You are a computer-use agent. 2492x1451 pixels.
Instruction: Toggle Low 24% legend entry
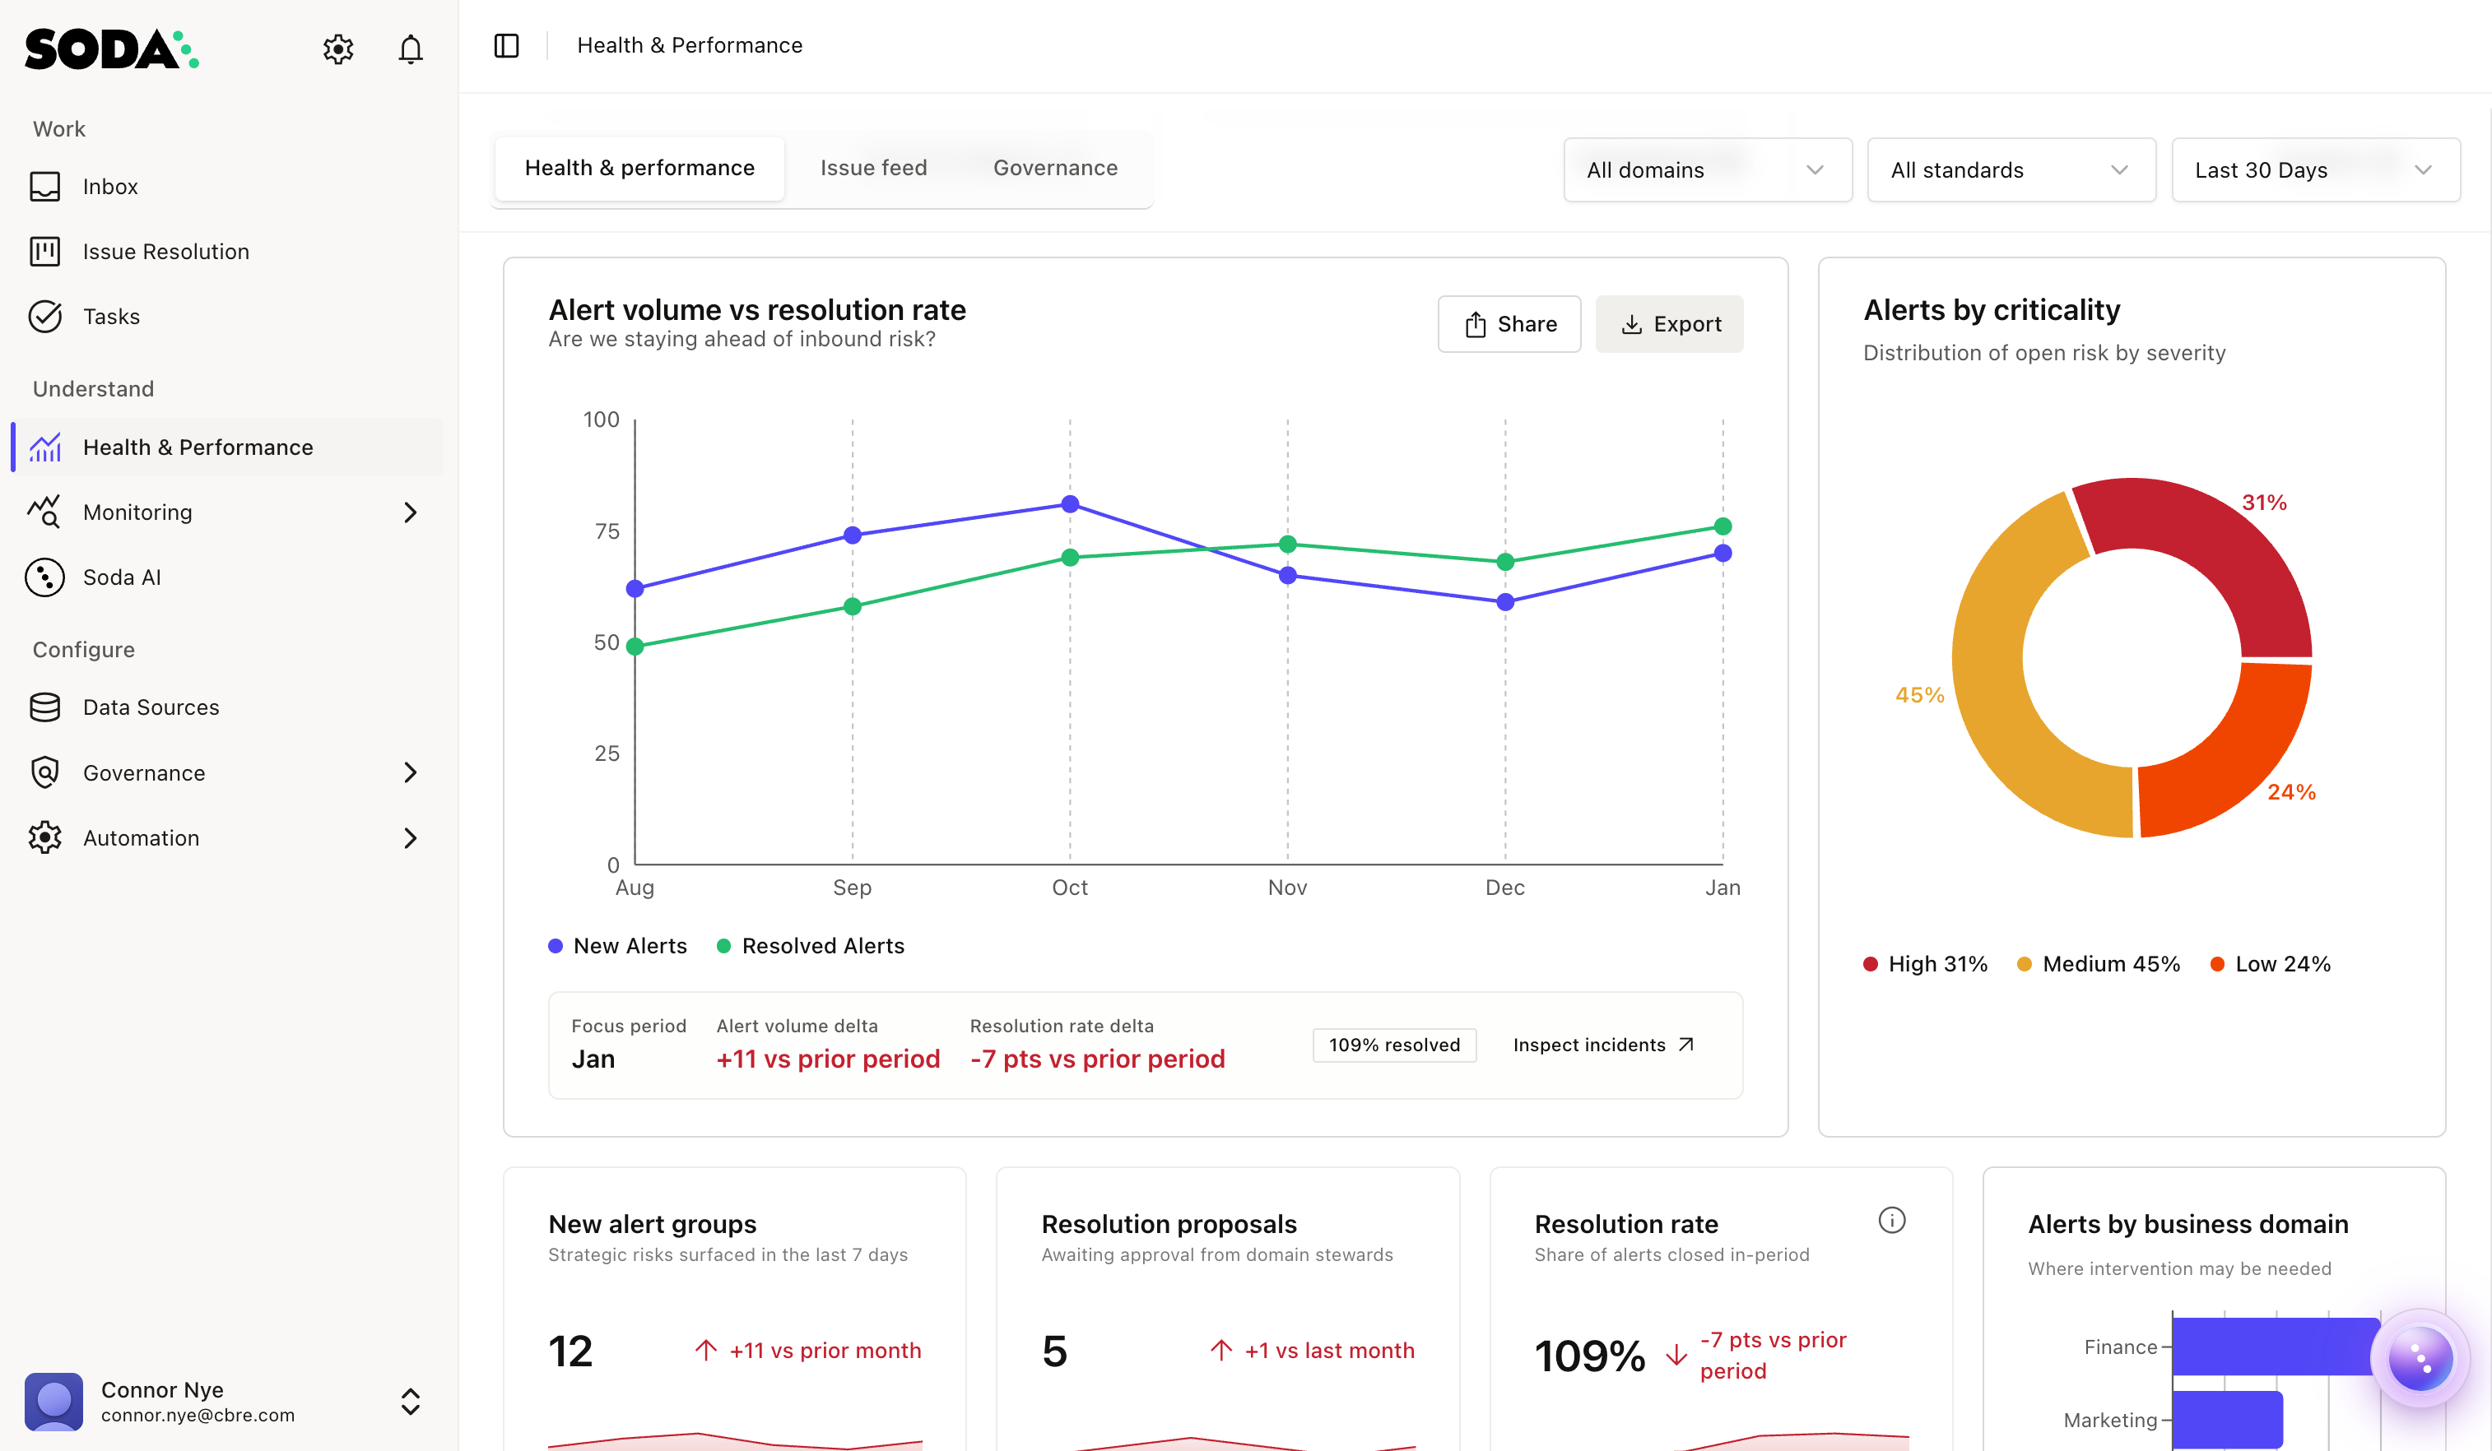point(2270,964)
